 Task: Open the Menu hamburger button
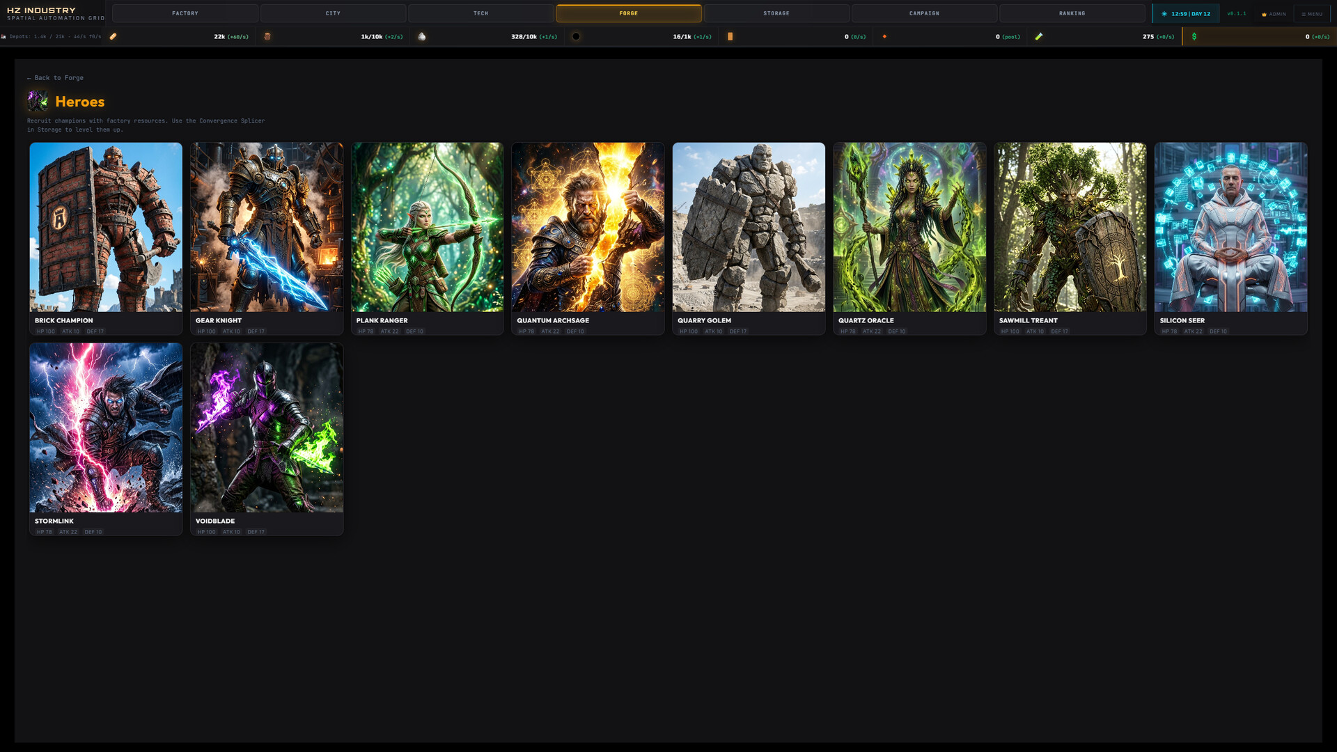(x=1312, y=14)
